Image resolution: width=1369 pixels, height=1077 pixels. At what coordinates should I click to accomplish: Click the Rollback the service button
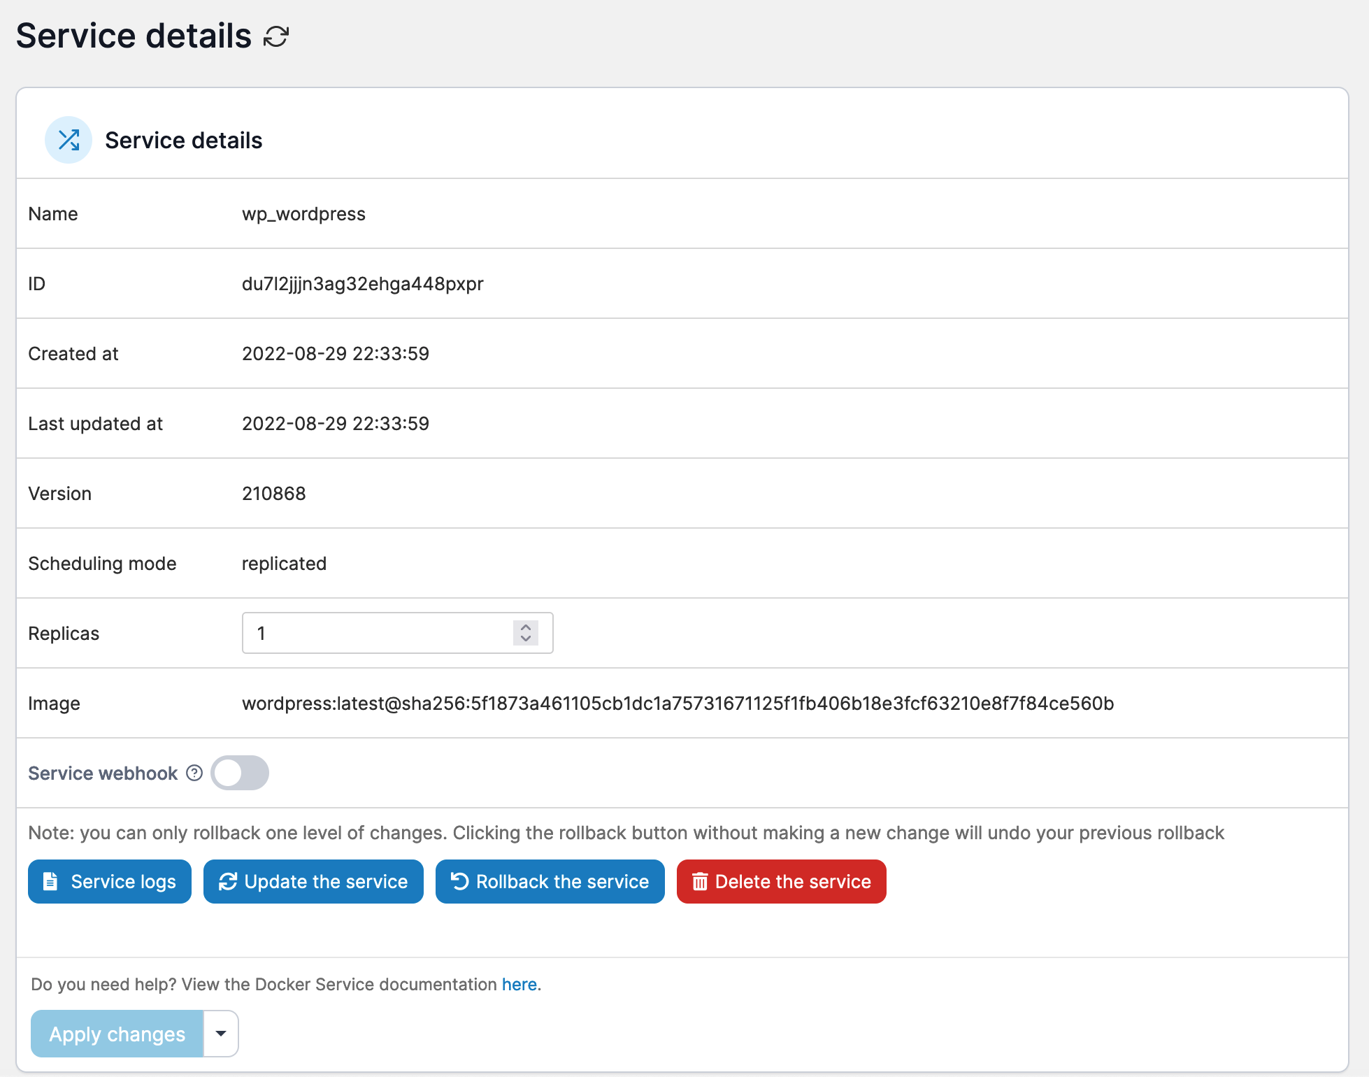point(550,881)
